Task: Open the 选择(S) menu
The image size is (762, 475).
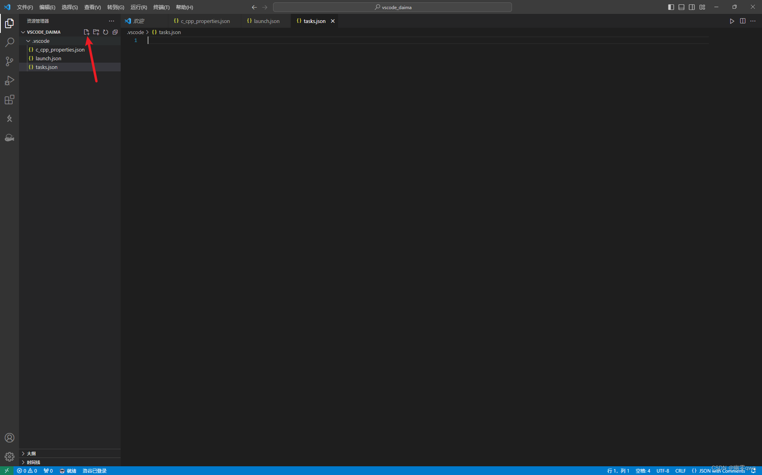Action: pyautogui.click(x=69, y=7)
